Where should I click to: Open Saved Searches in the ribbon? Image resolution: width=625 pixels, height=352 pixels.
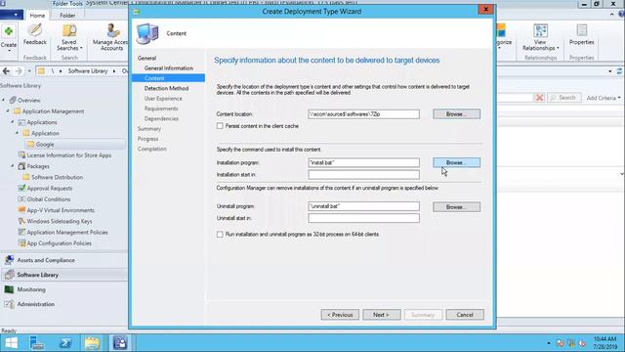[69, 37]
